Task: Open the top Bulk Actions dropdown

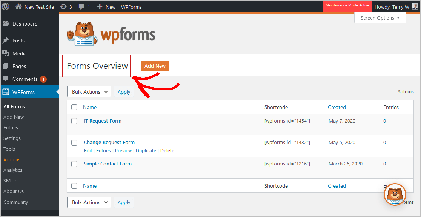Action: coord(89,91)
